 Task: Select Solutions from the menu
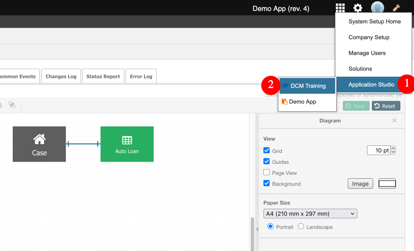360,69
